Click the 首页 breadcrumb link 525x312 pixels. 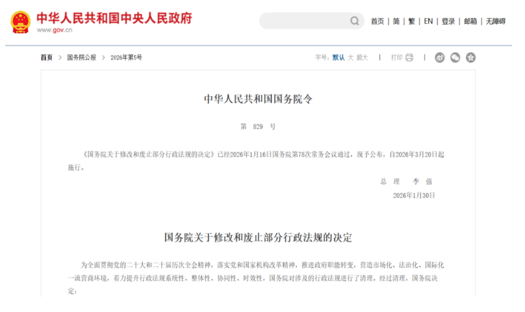46,57
